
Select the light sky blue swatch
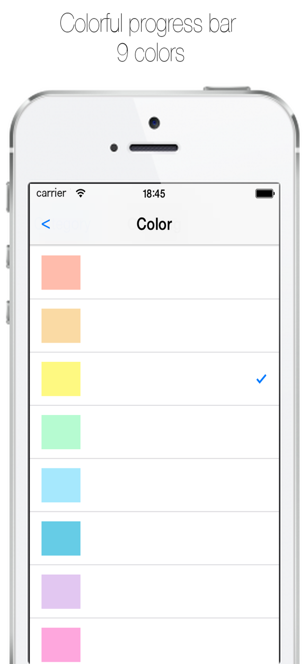(x=61, y=485)
